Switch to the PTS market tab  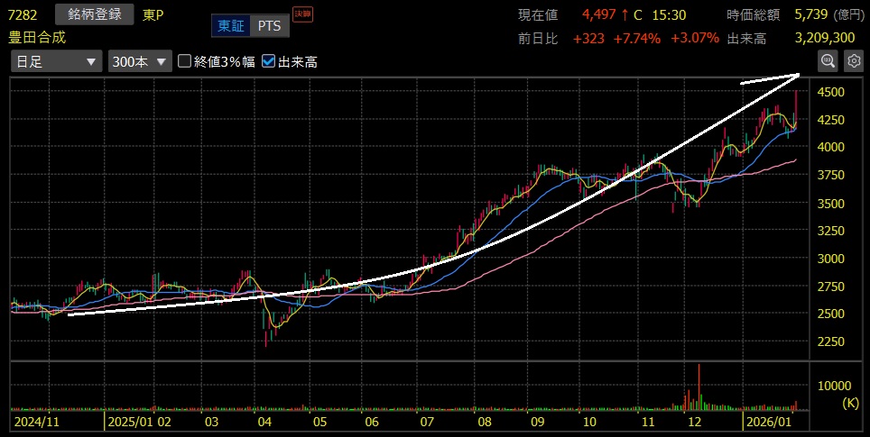click(x=269, y=26)
